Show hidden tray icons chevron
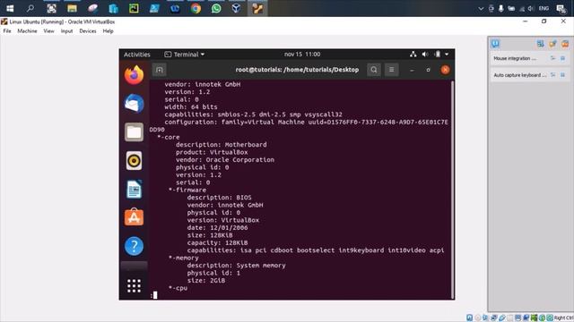The height and width of the screenshot is (322, 574). (481, 8)
